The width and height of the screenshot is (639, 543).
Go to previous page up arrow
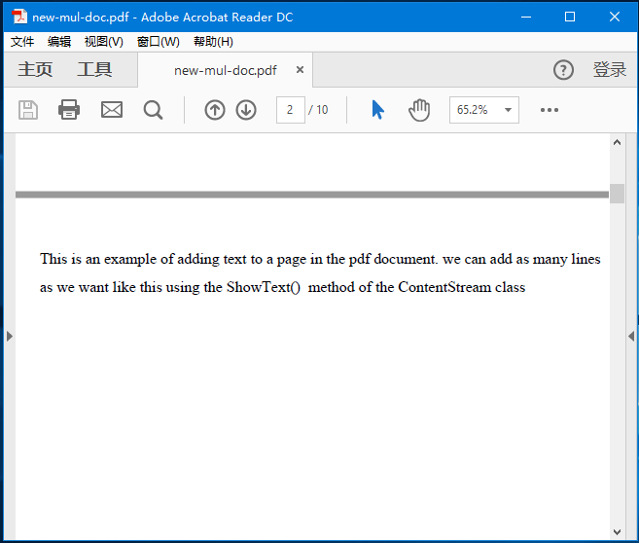(215, 110)
